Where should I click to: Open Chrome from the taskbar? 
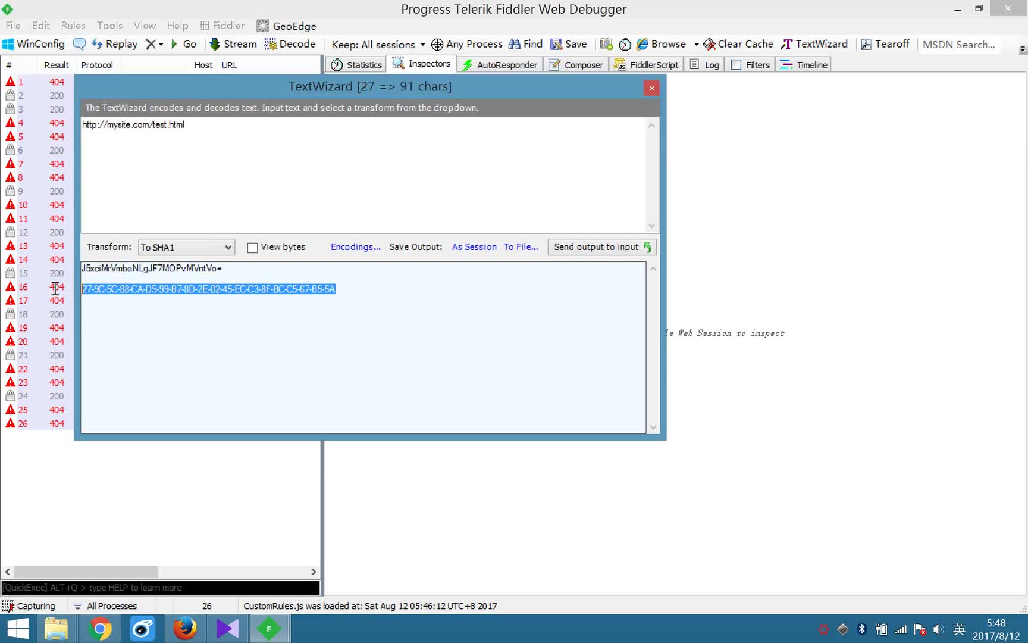[x=100, y=629]
